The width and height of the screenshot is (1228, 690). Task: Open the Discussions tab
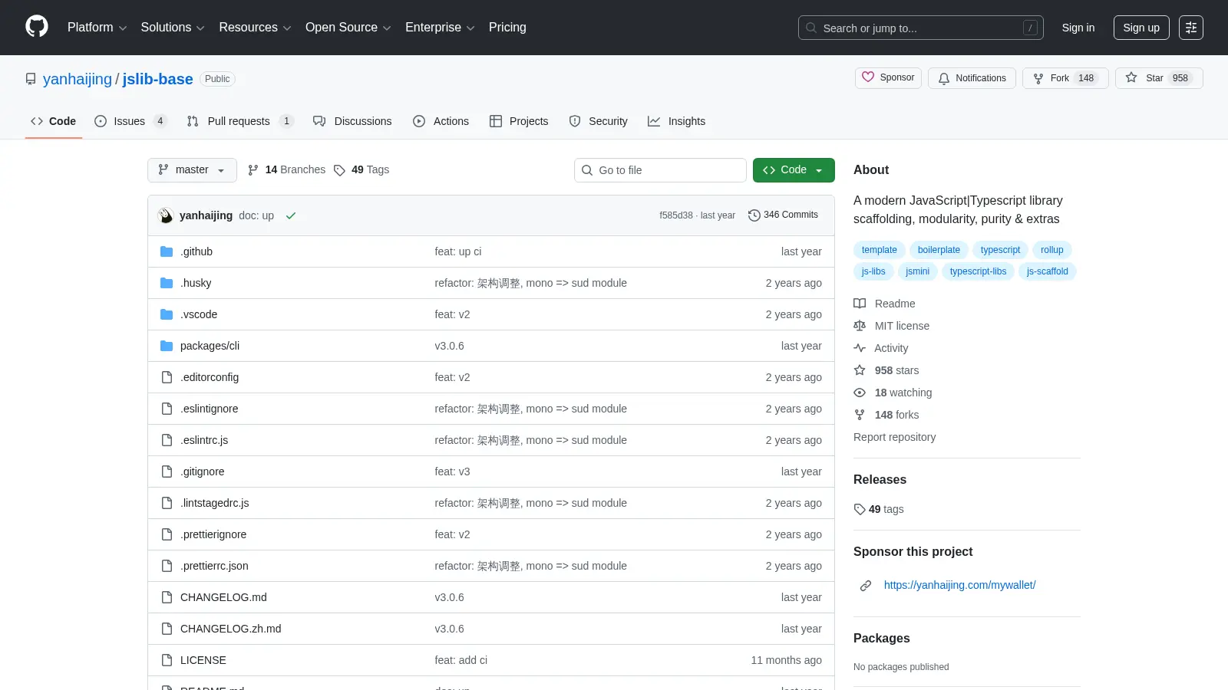(352, 121)
